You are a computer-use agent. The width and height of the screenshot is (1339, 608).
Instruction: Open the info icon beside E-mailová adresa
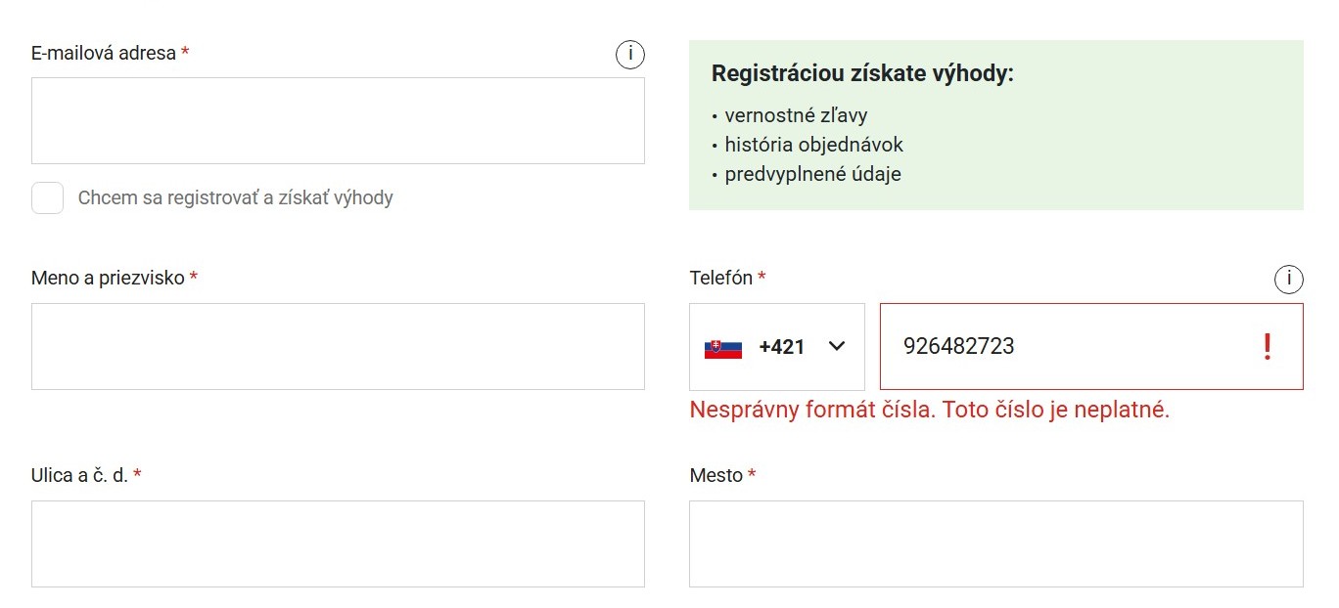click(x=630, y=55)
